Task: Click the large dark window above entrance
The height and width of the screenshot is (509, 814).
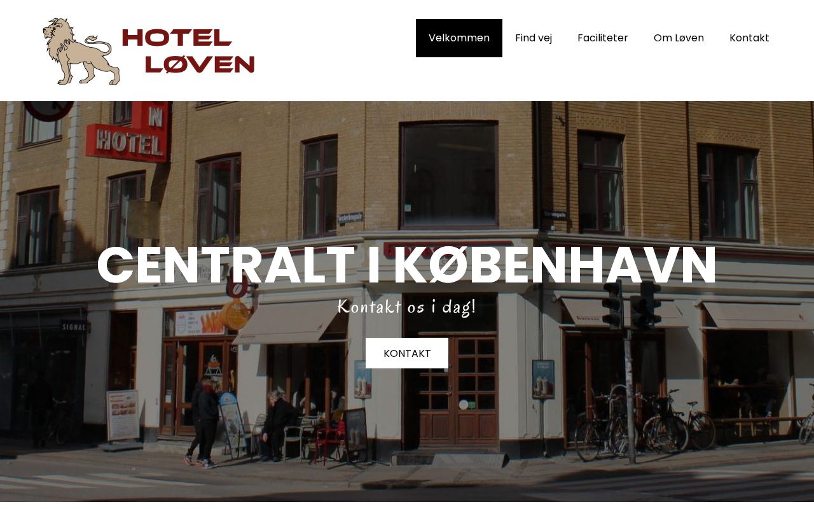Action: tap(450, 175)
